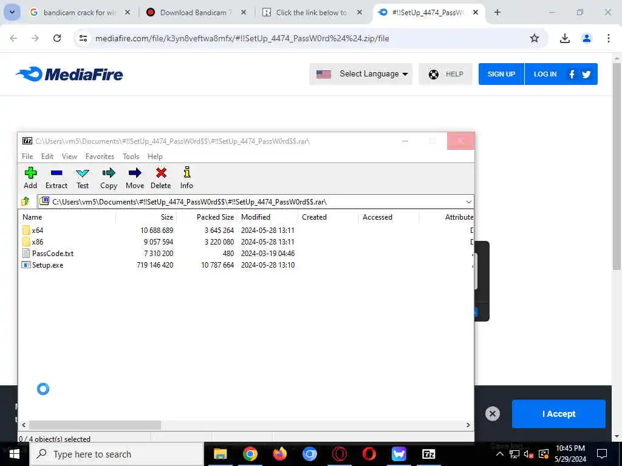Image resolution: width=622 pixels, height=466 pixels.
Task: Open the notification center icon
Action: click(x=602, y=454)
